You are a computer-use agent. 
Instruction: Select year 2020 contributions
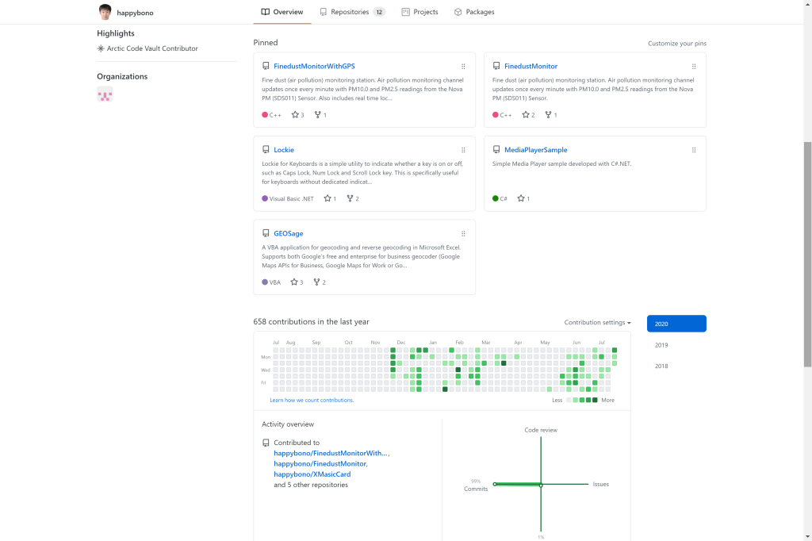(676, 324)
